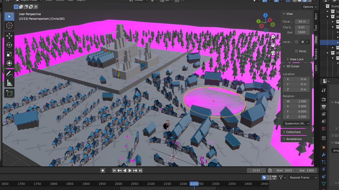Click the Add Cube tool

[x=9, y=93]
